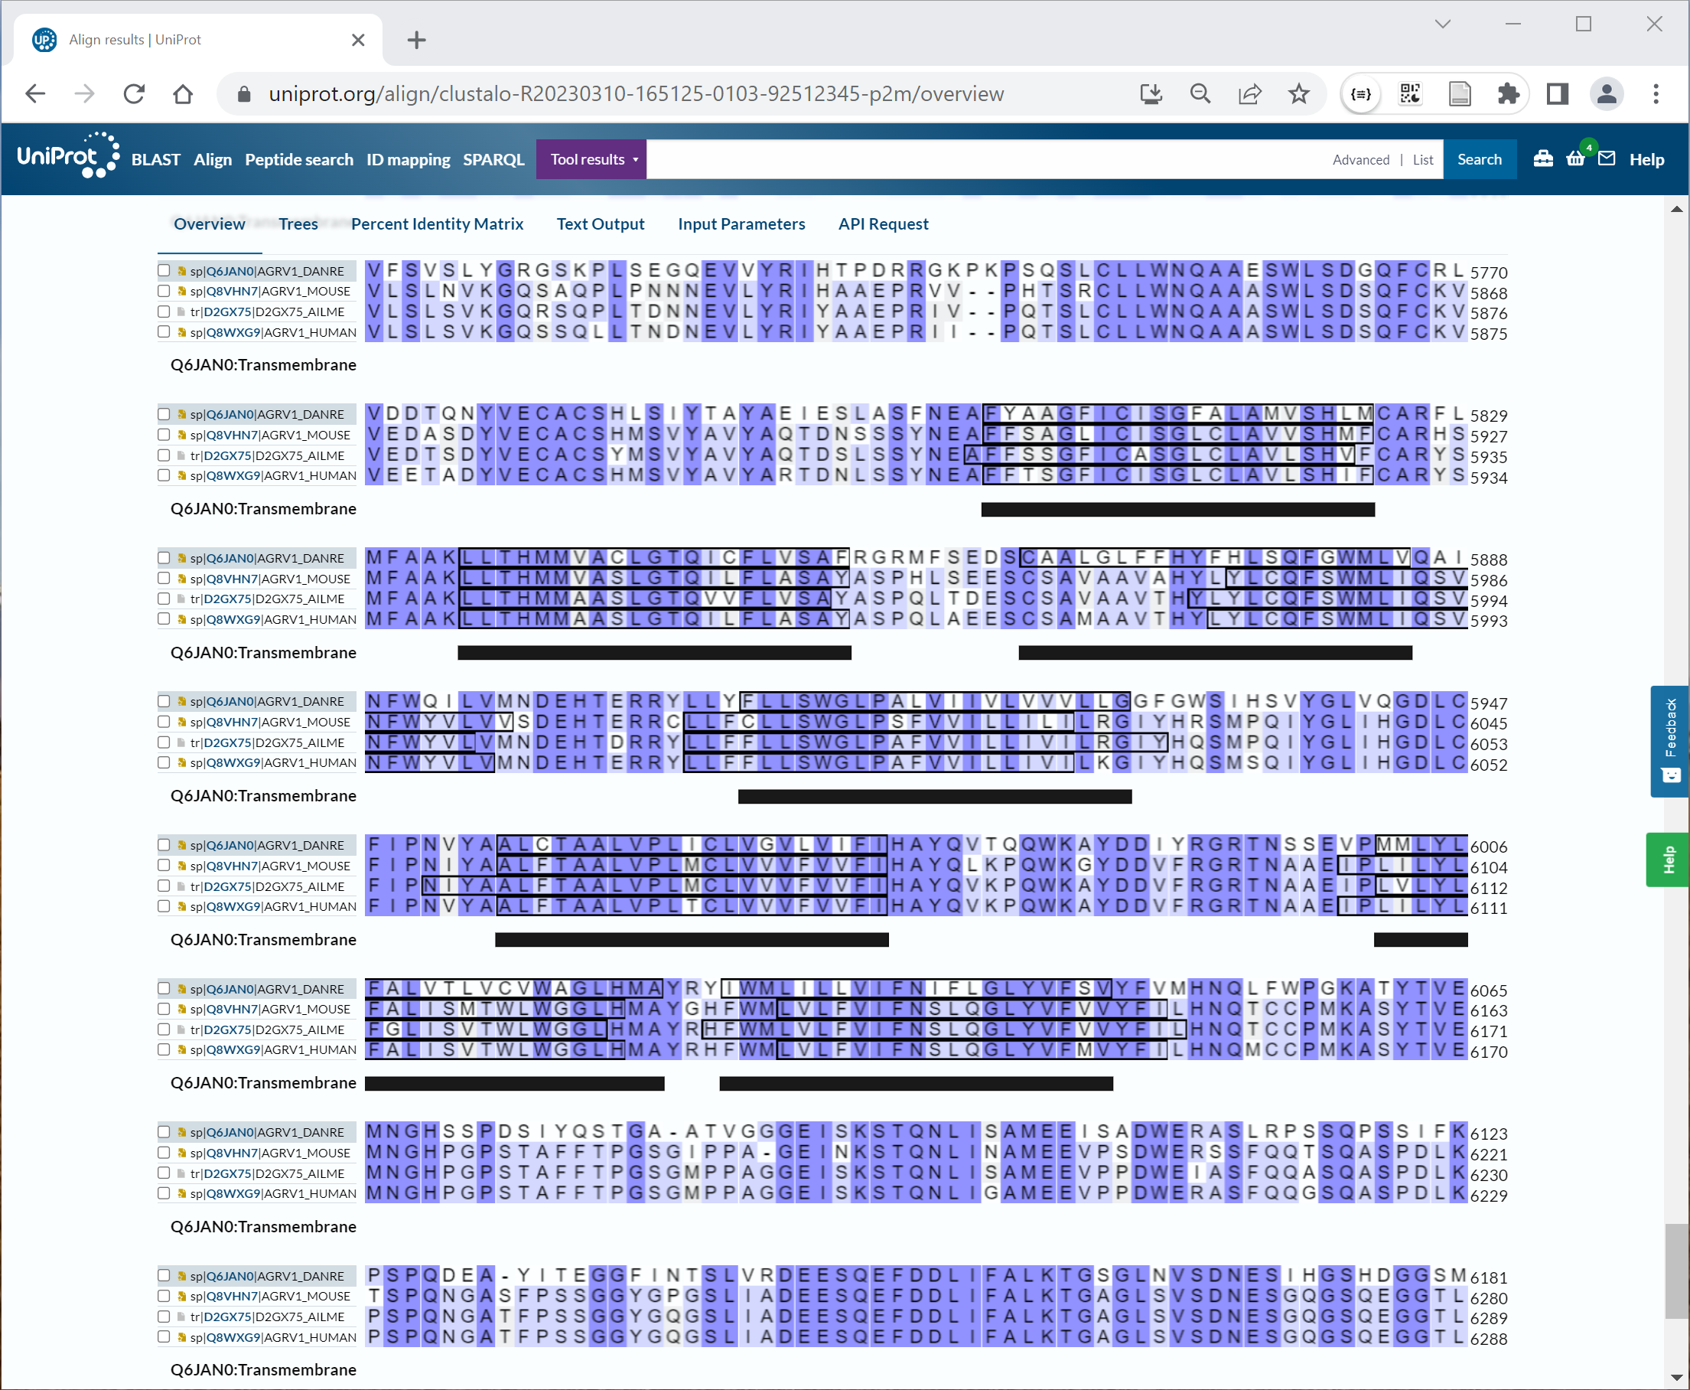This screenshot has height=1390, width=1690.
Task: Open the Feedback sidebar panel
Action: [1669, 741]
